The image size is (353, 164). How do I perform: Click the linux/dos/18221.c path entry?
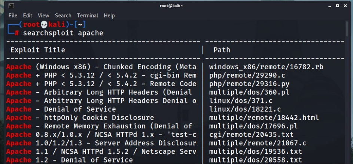245,109
